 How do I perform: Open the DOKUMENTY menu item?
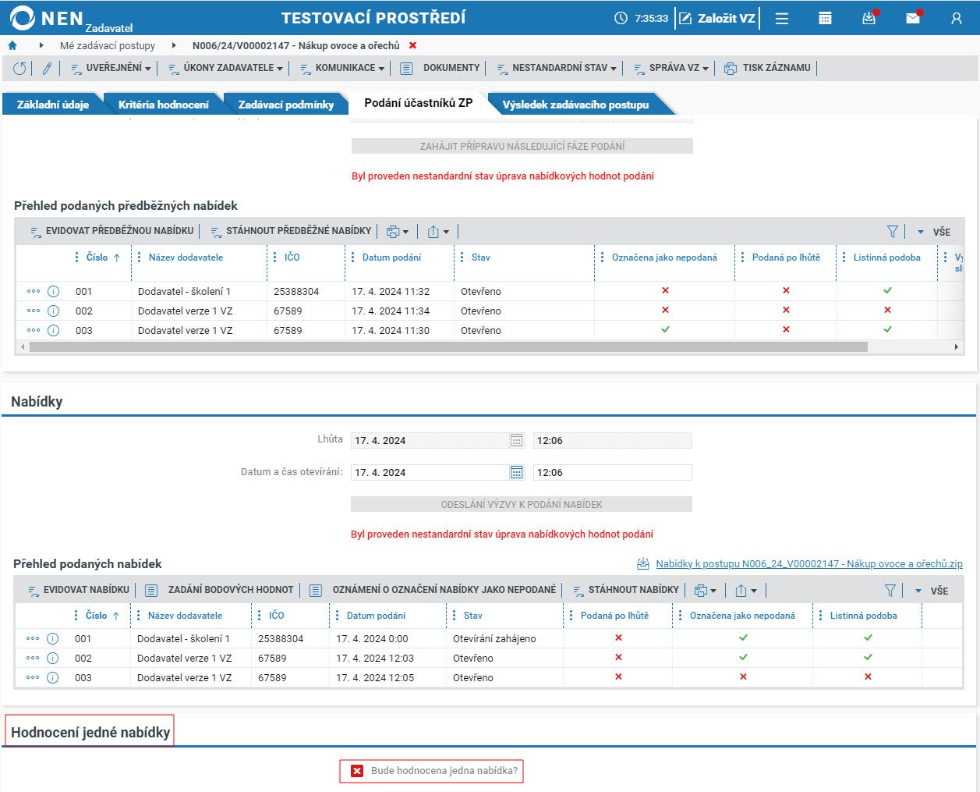(x=440, y=68)
